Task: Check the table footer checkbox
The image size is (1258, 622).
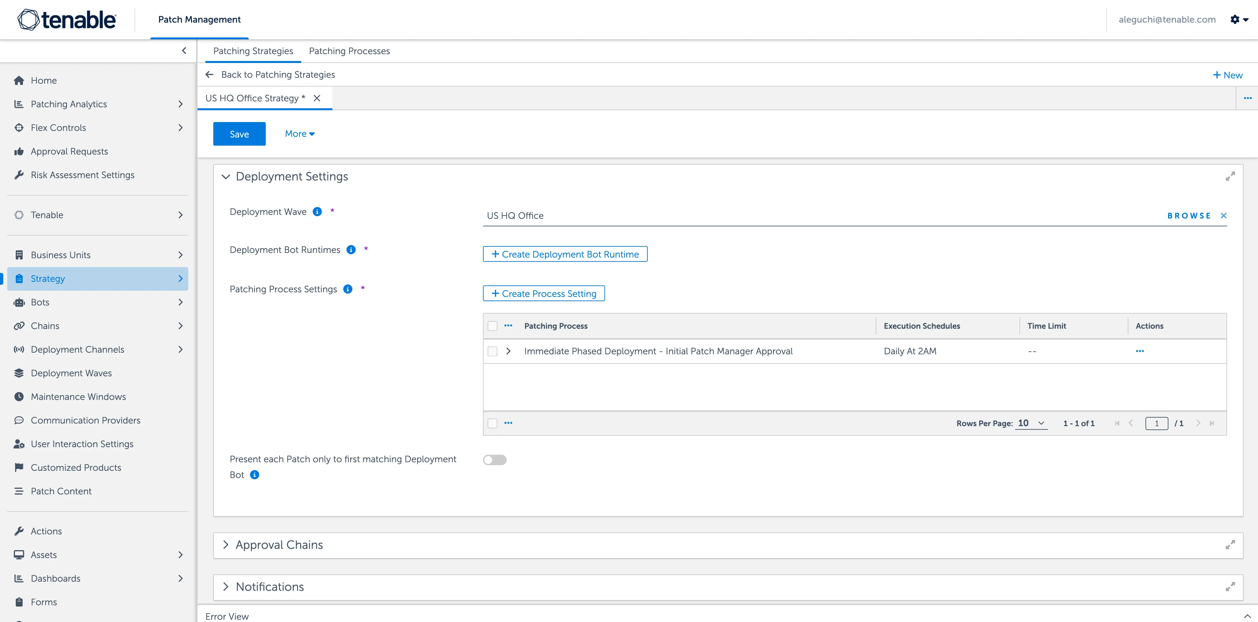Action: (x=492, y=423)
